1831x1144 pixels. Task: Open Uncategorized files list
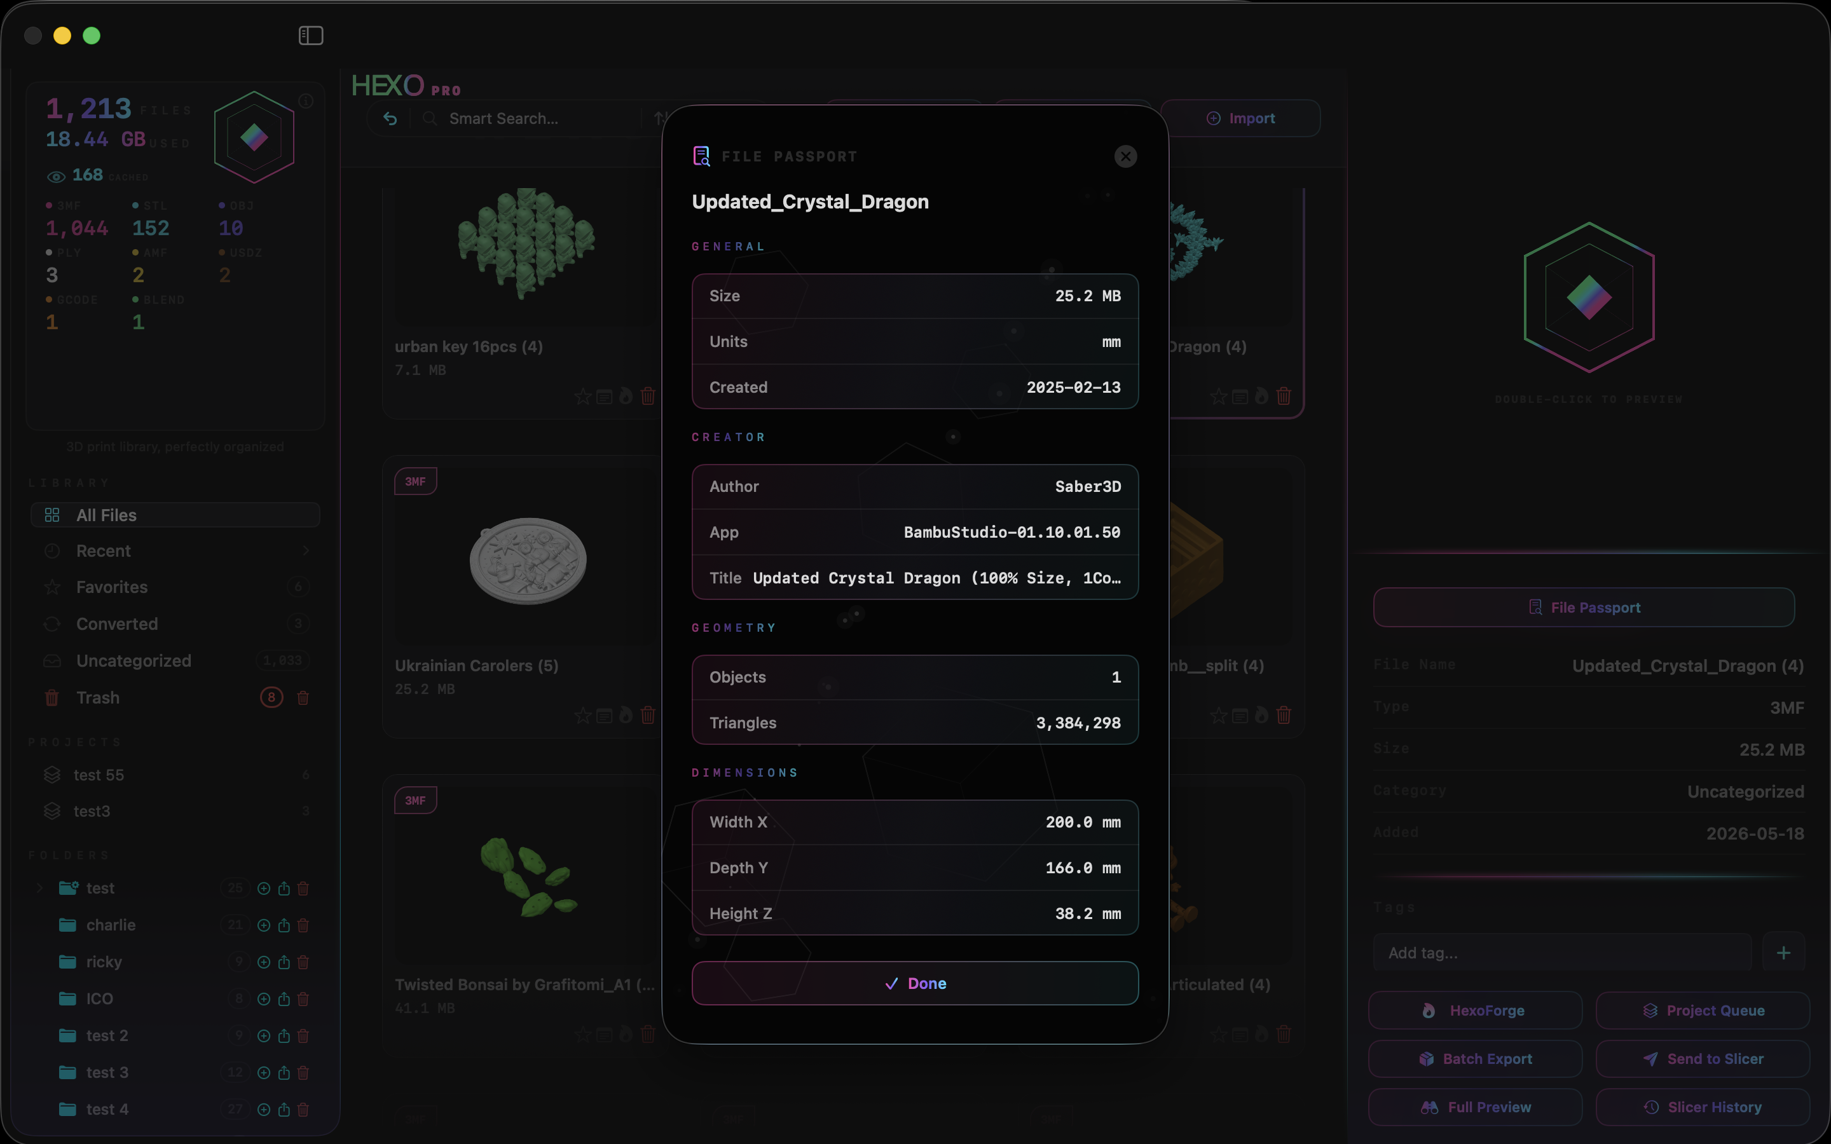click(x=175, y=660)
